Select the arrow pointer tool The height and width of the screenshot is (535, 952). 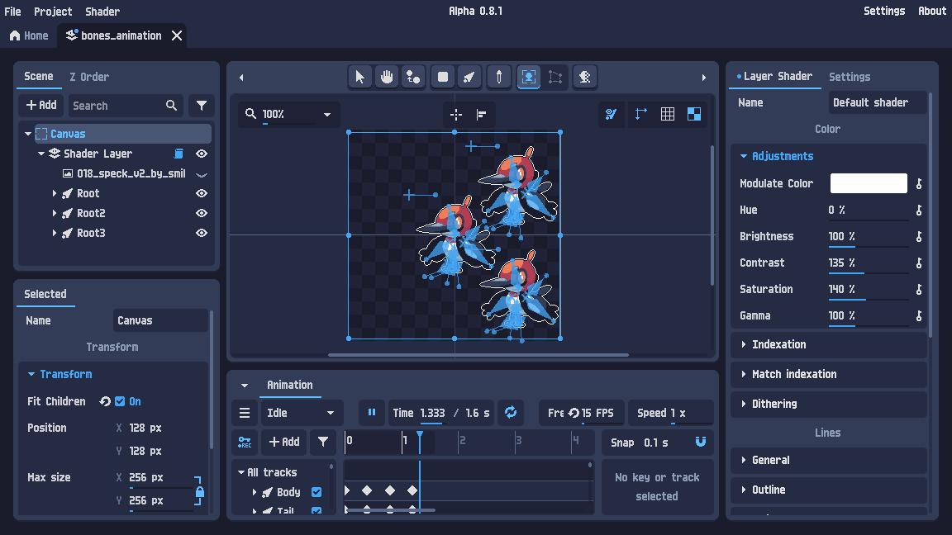click(x=359, y=77)
